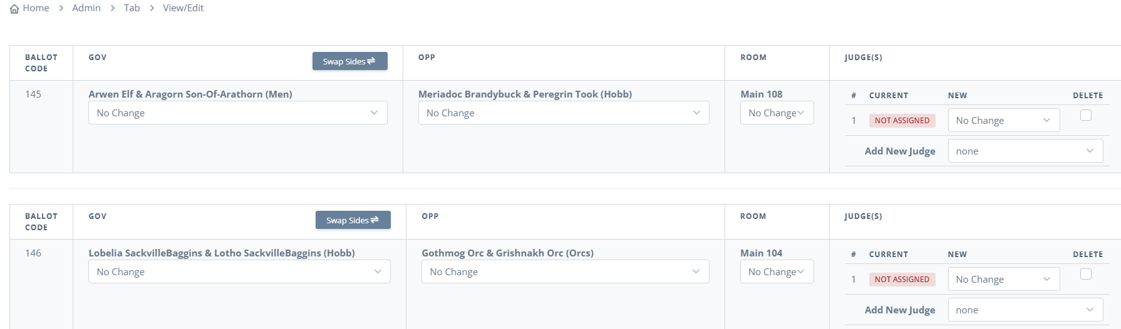Screen dimensions: 1121x329
Task: Go to Tab in the breadcrumb
Action: coord(132,8)
